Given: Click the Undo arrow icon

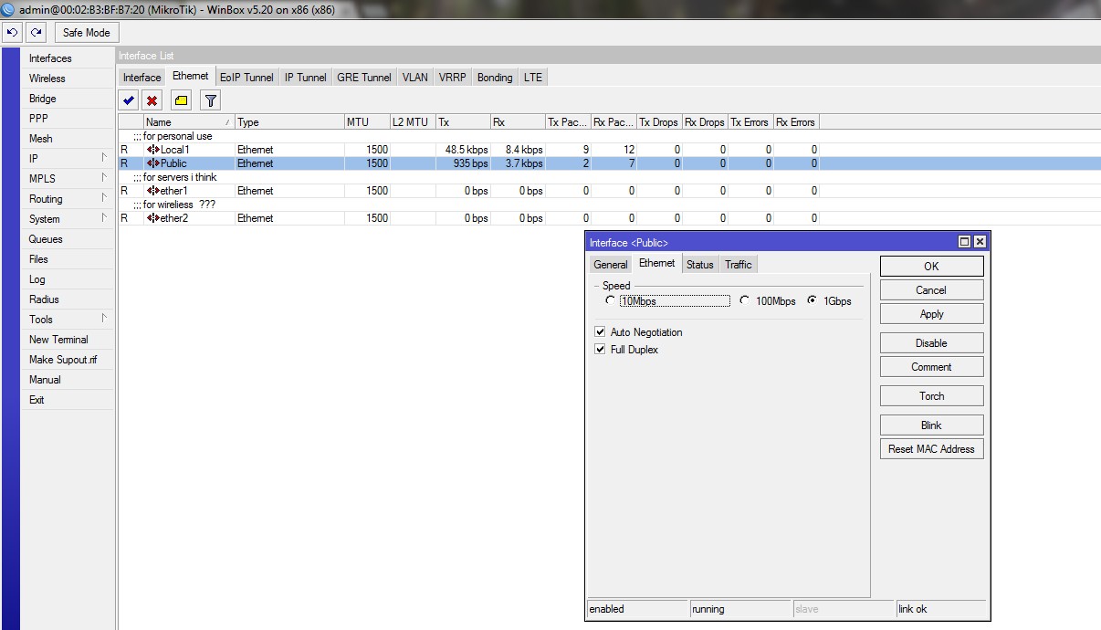Looking at the screenshot, I should pos(12,32).
